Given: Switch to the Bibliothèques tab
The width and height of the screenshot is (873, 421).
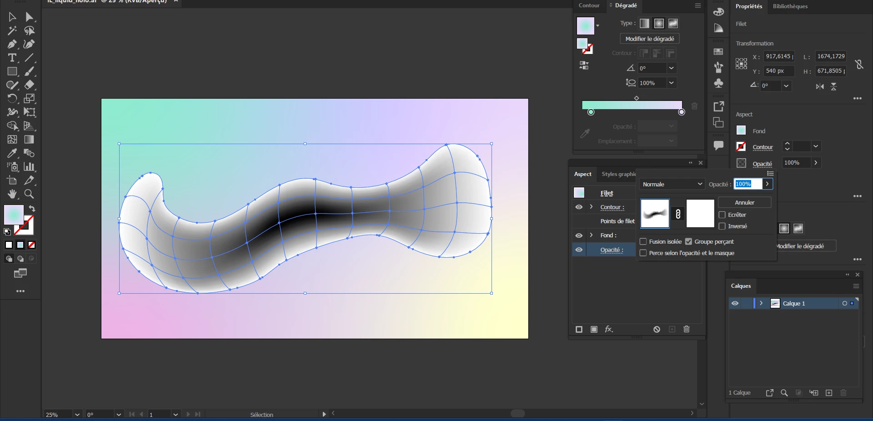Looking at the screenshot, I should 790,6.
